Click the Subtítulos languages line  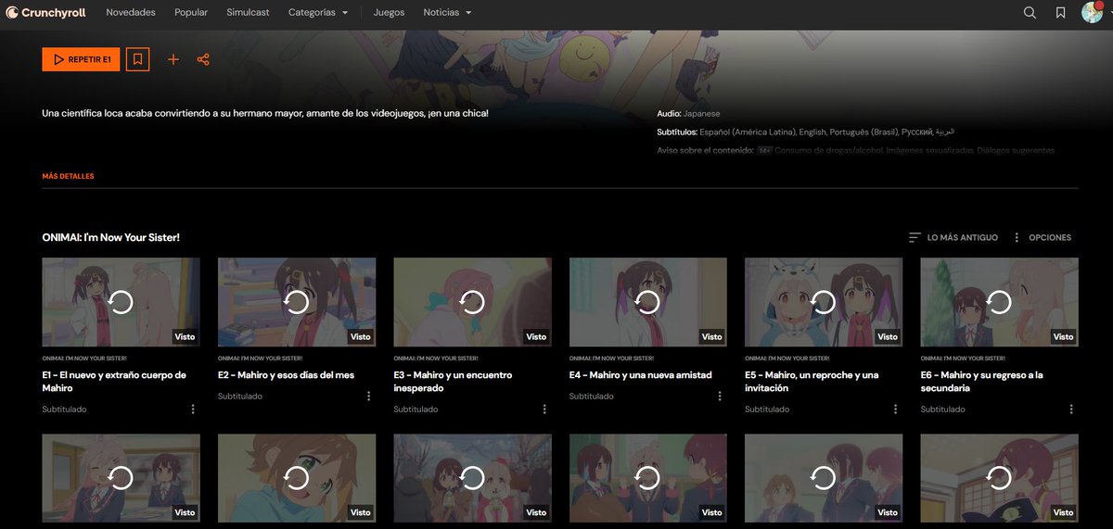805,132
